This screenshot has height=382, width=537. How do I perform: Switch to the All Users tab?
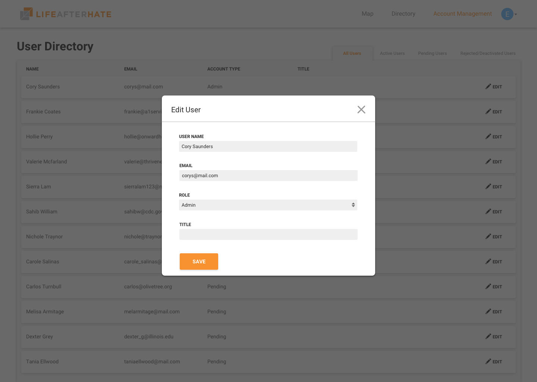pos(352,53)
